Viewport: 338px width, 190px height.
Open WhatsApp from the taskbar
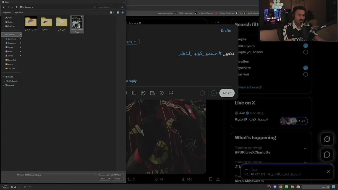287,187
